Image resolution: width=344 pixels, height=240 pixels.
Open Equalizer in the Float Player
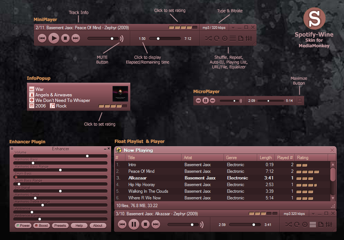[x=328, y=224]
